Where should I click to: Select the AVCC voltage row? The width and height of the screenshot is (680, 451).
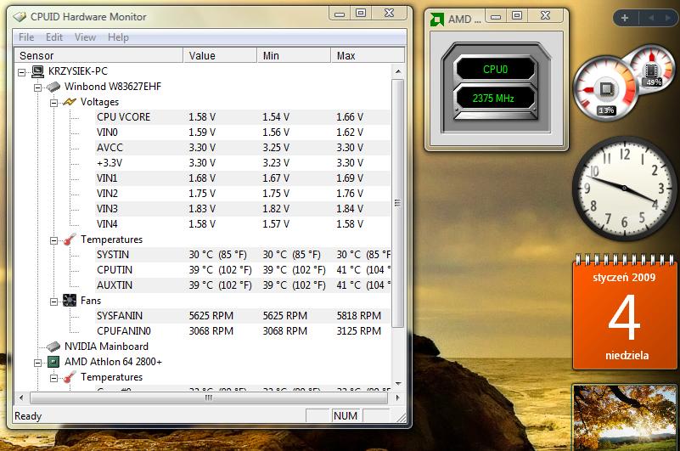click(x=243, y=148)
